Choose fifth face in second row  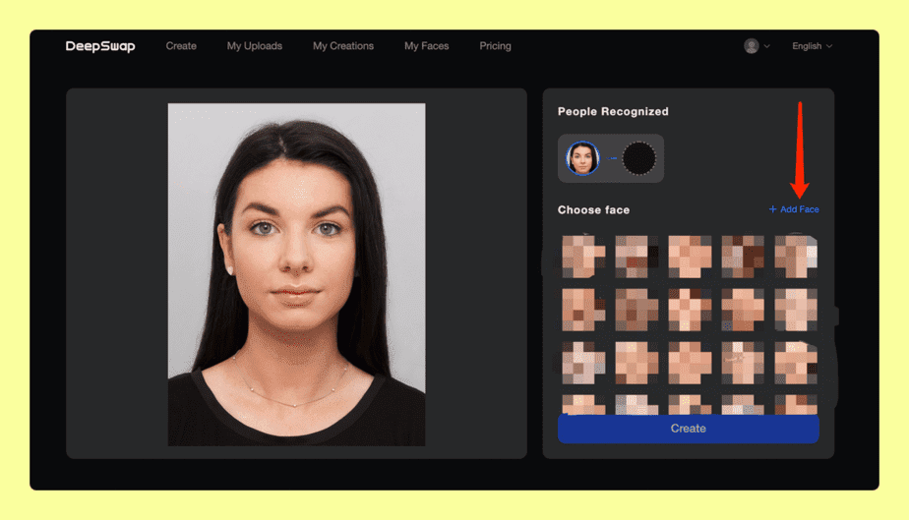pyautogui.click(x=796, y=310)
